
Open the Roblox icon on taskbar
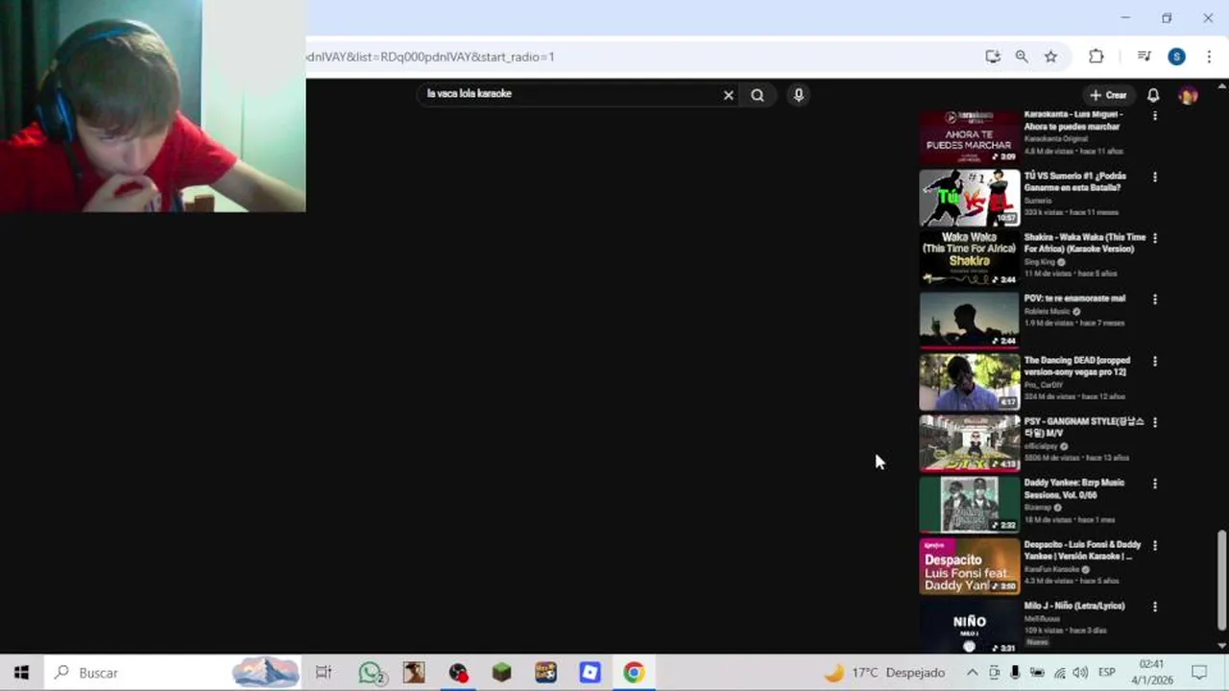tap(590, 673)
